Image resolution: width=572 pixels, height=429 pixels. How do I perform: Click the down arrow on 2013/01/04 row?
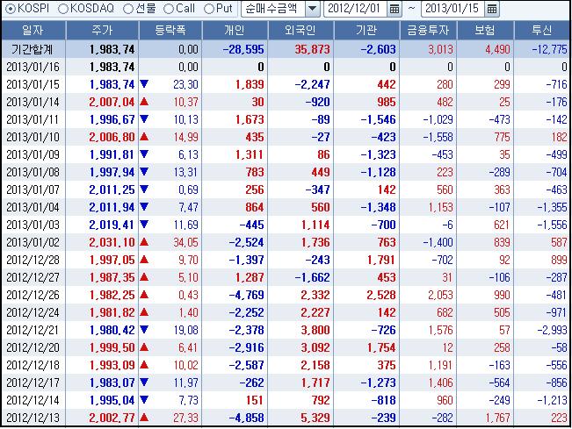pos(144,207)
